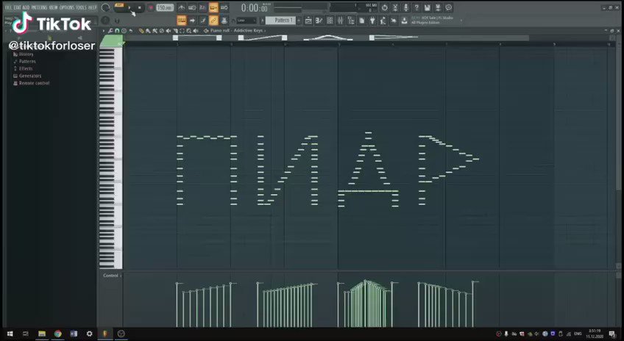624x341 pixels.
Task: Open the global snap 'Line' dropdown
Action: click(x=247, y=21)
